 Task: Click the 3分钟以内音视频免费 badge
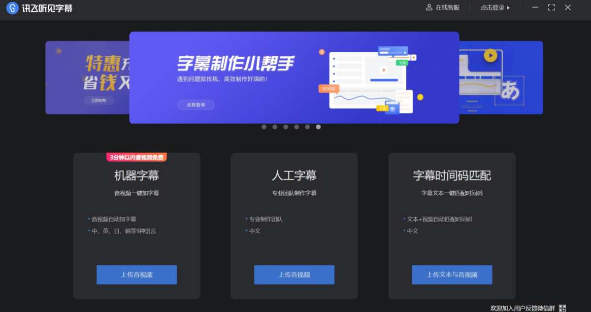pos(137,157)
